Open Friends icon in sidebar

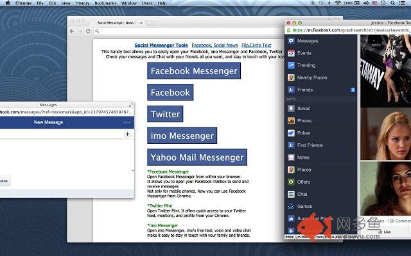click(x=291, y=90)
